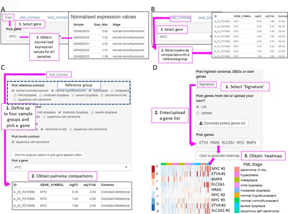Switch to Mult_Contrast tab in panel A

(57, 17)
